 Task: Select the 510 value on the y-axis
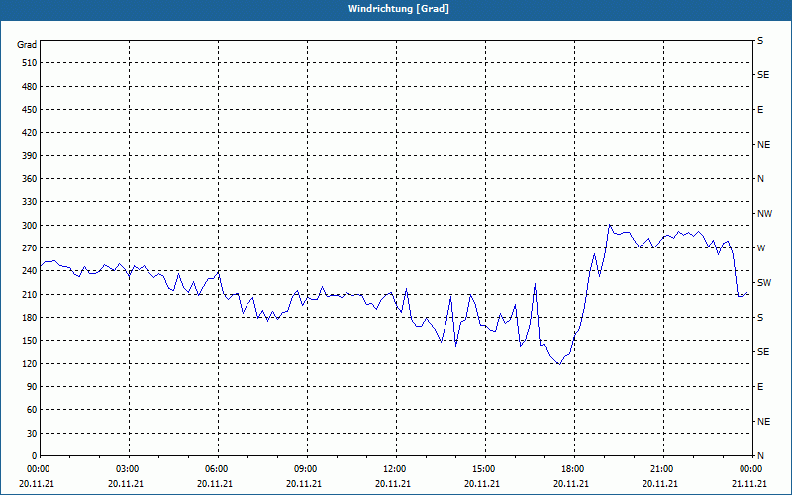(x=31, y=63)
